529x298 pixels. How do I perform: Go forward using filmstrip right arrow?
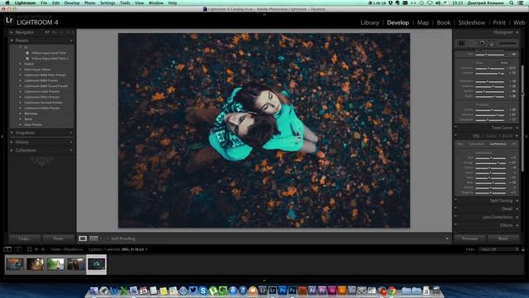(x=43, y=249)
